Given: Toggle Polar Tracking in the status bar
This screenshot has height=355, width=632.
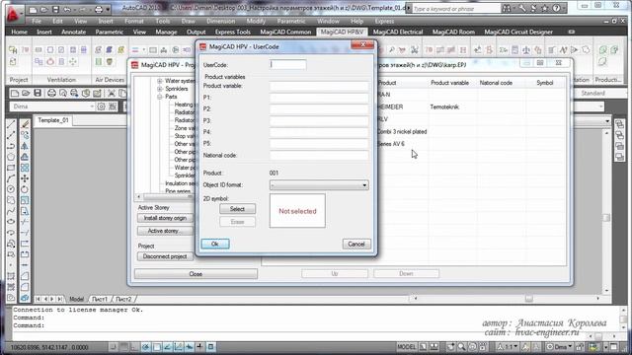Looking at the screenshot, I should pyautogui.click(x=146, y=347).
